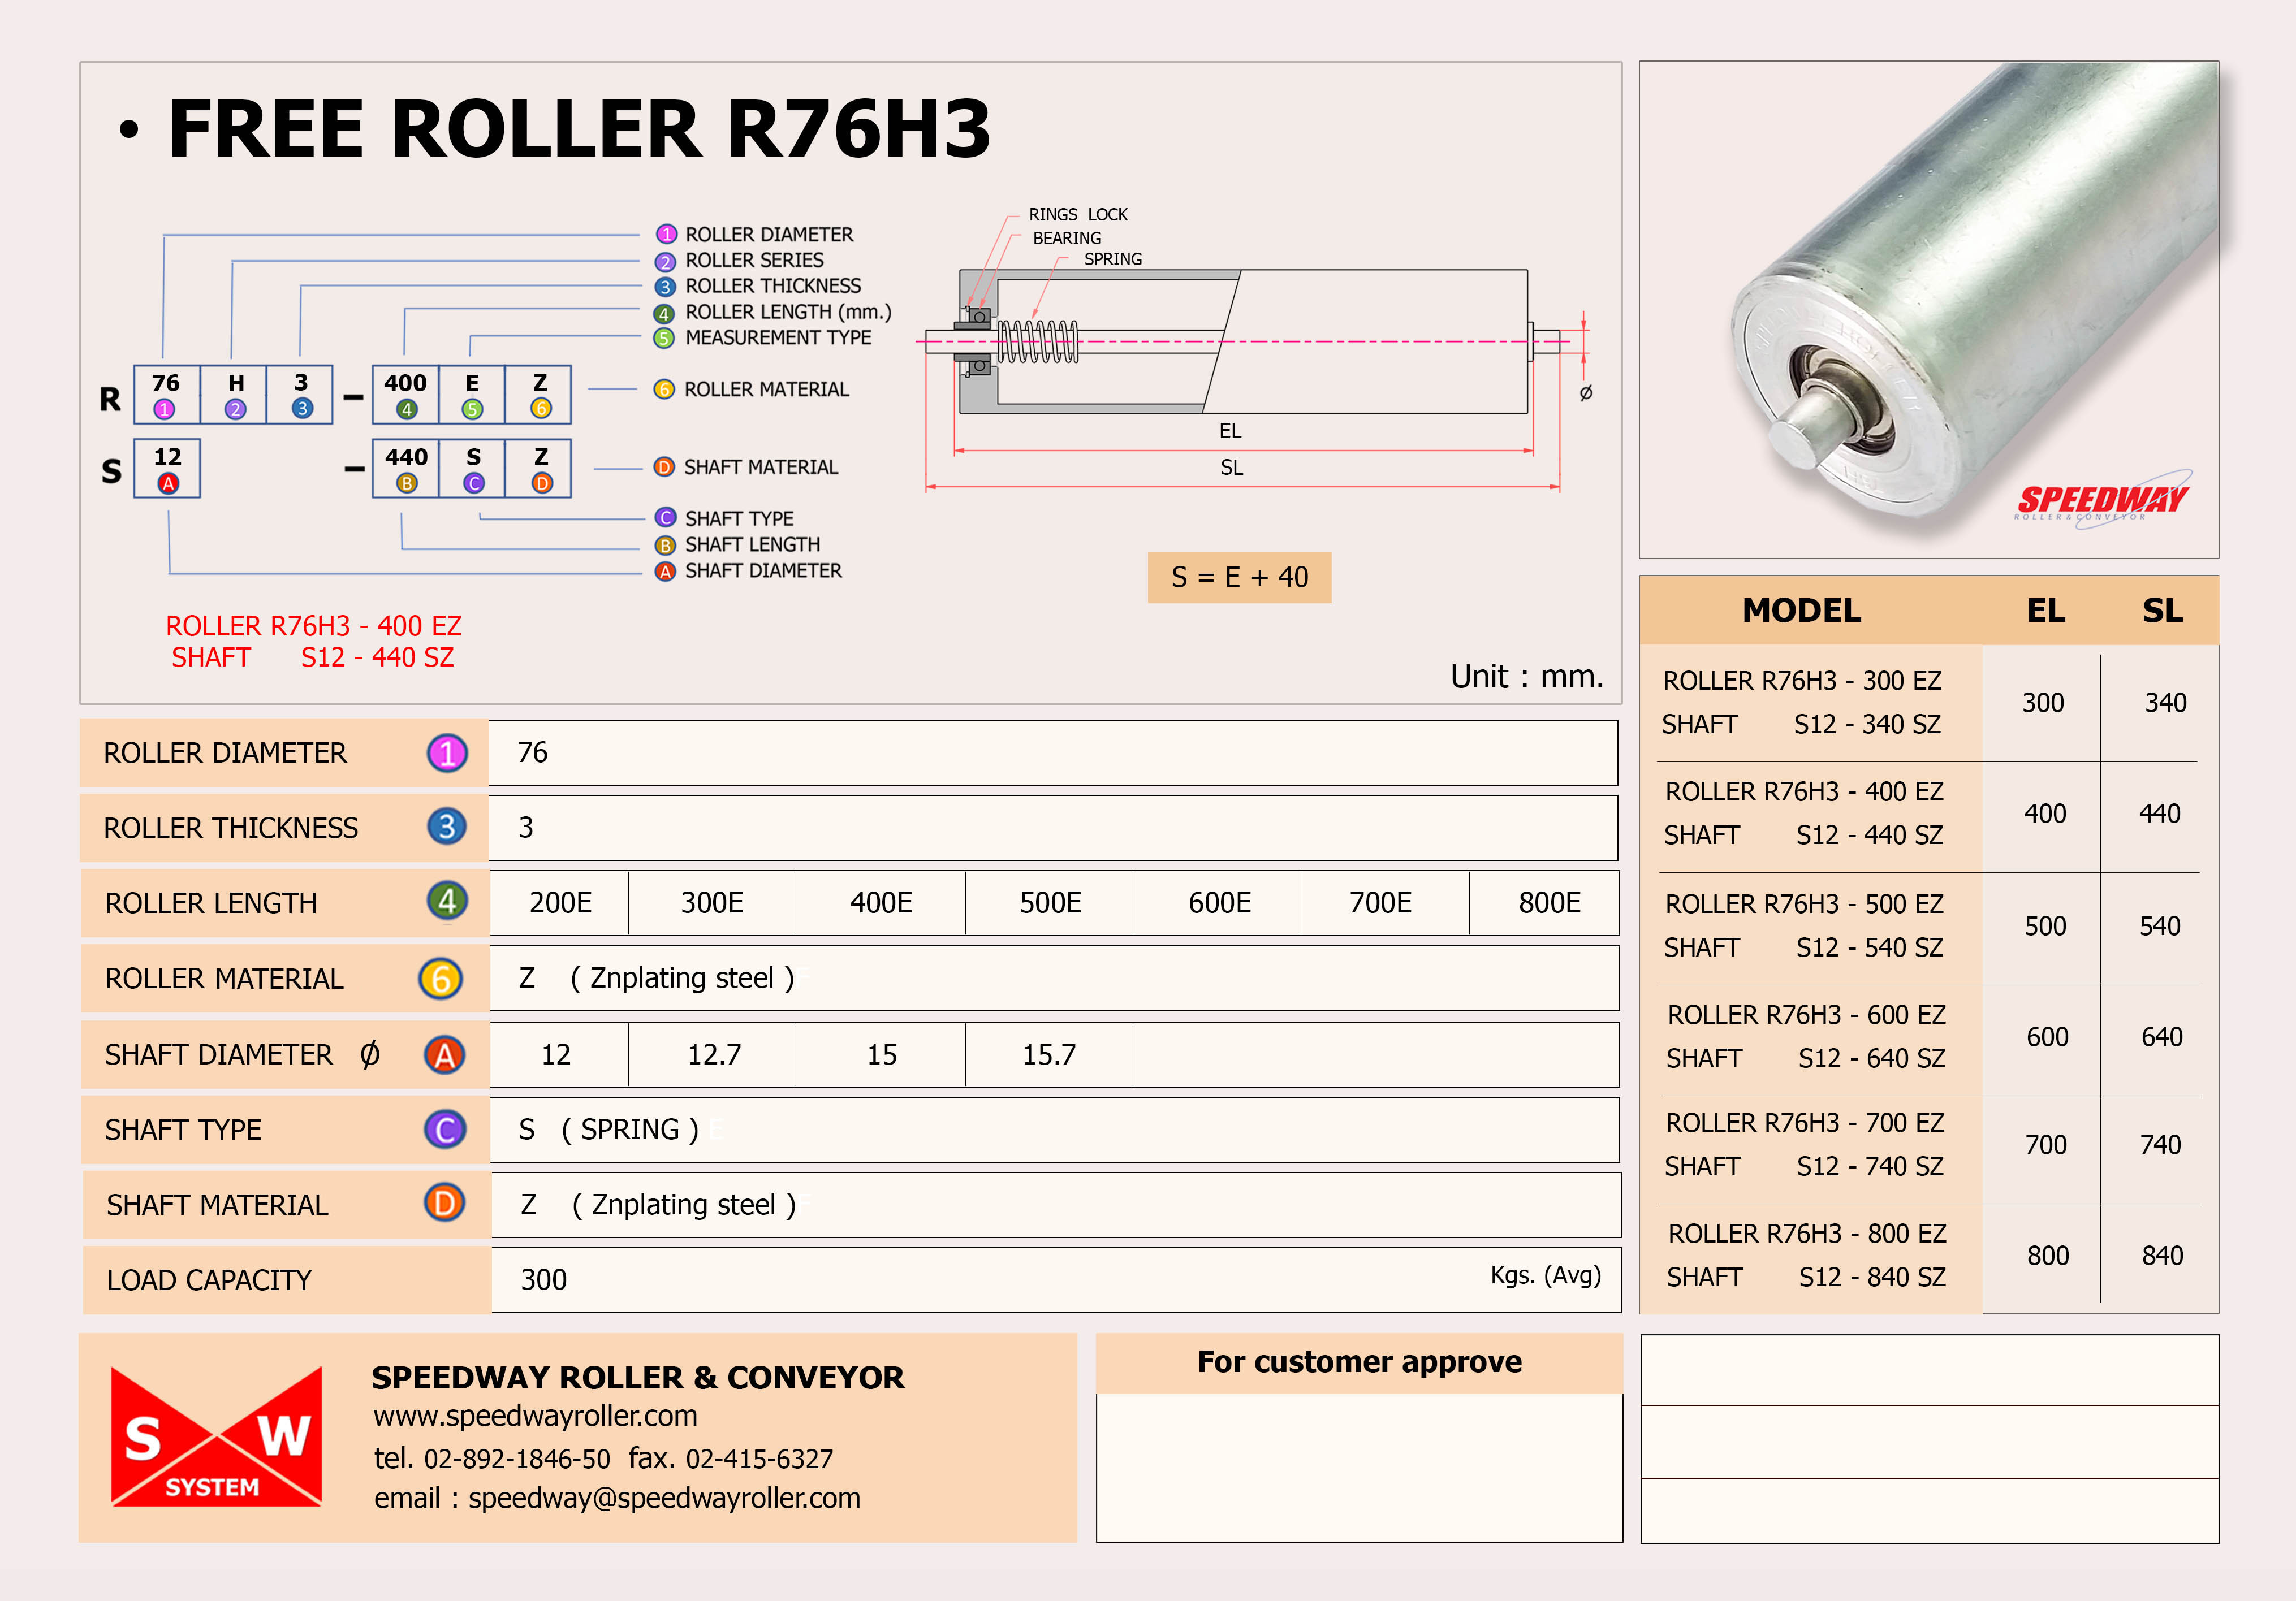This screenshot has height=1601, width=2296.
Task: Select the 300E roller length cell
Action: (712, 903)
